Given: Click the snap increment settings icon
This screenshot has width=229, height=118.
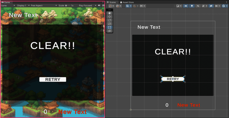Looking at the screenshot, I should [141, 6].
